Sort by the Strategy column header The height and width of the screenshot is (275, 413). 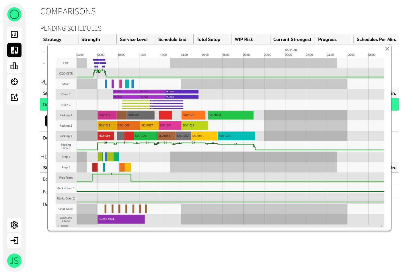coord(52,40)
